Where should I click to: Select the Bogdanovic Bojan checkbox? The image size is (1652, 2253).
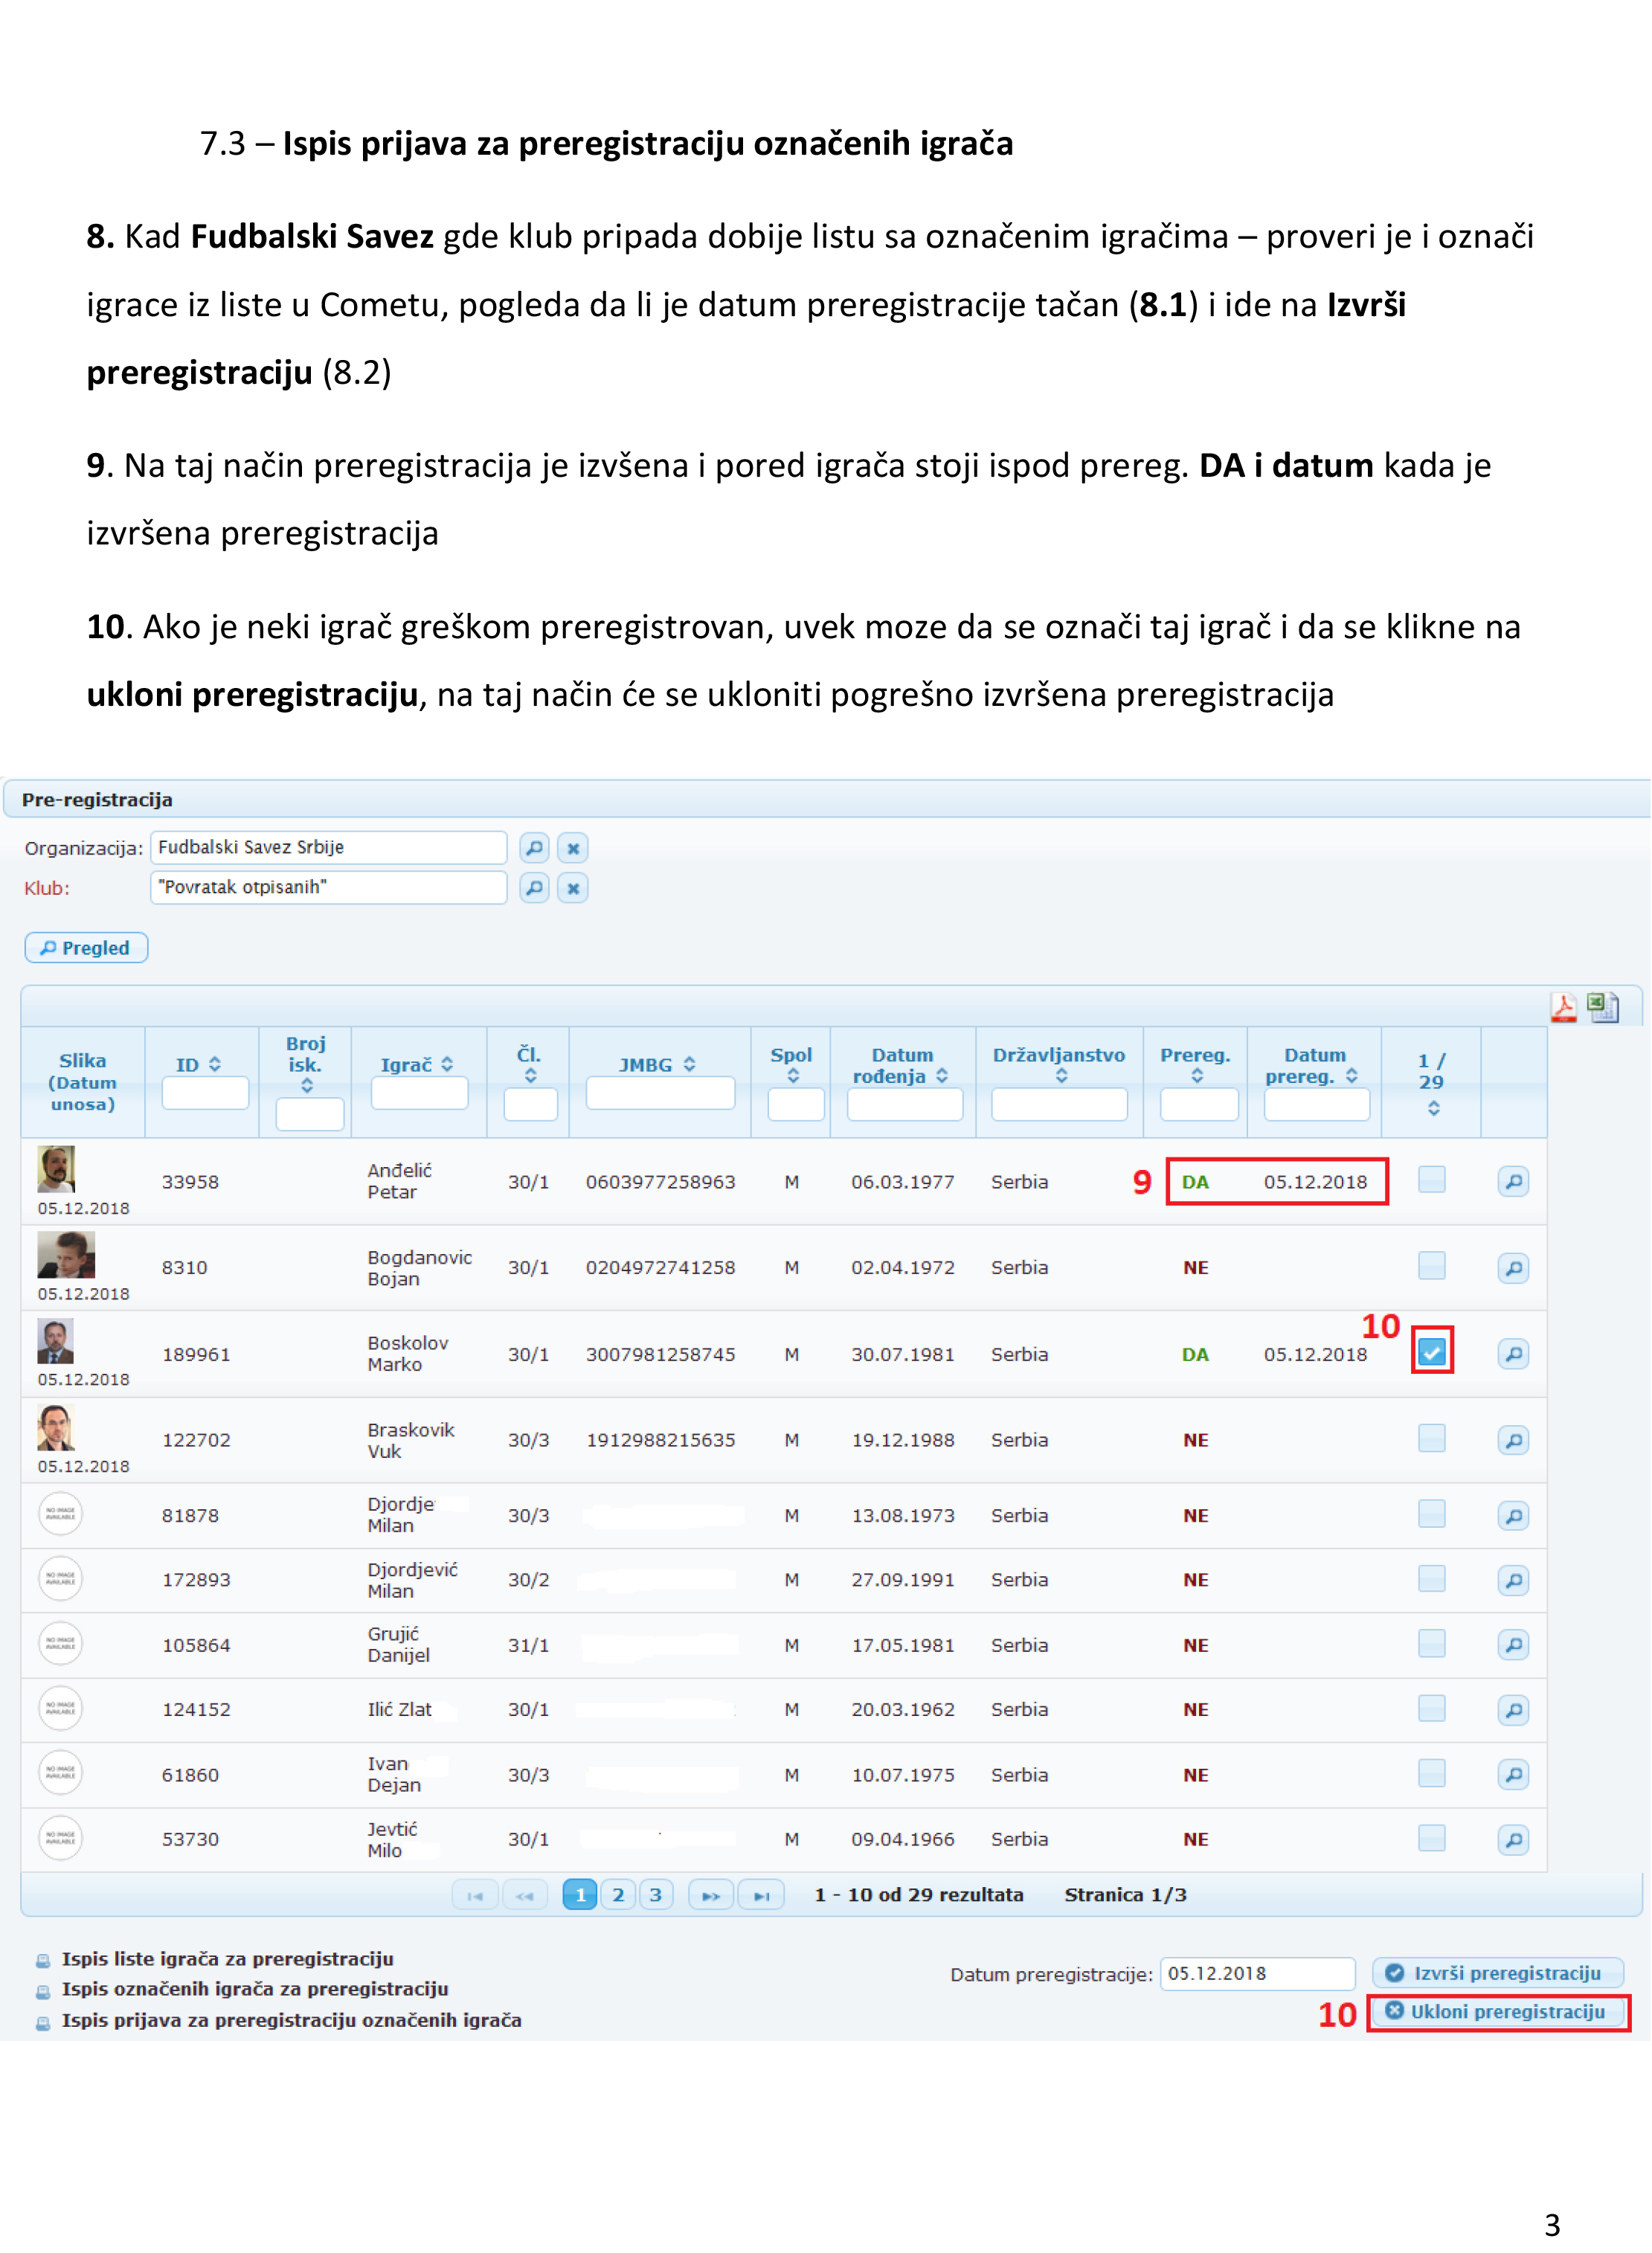1432,1266
